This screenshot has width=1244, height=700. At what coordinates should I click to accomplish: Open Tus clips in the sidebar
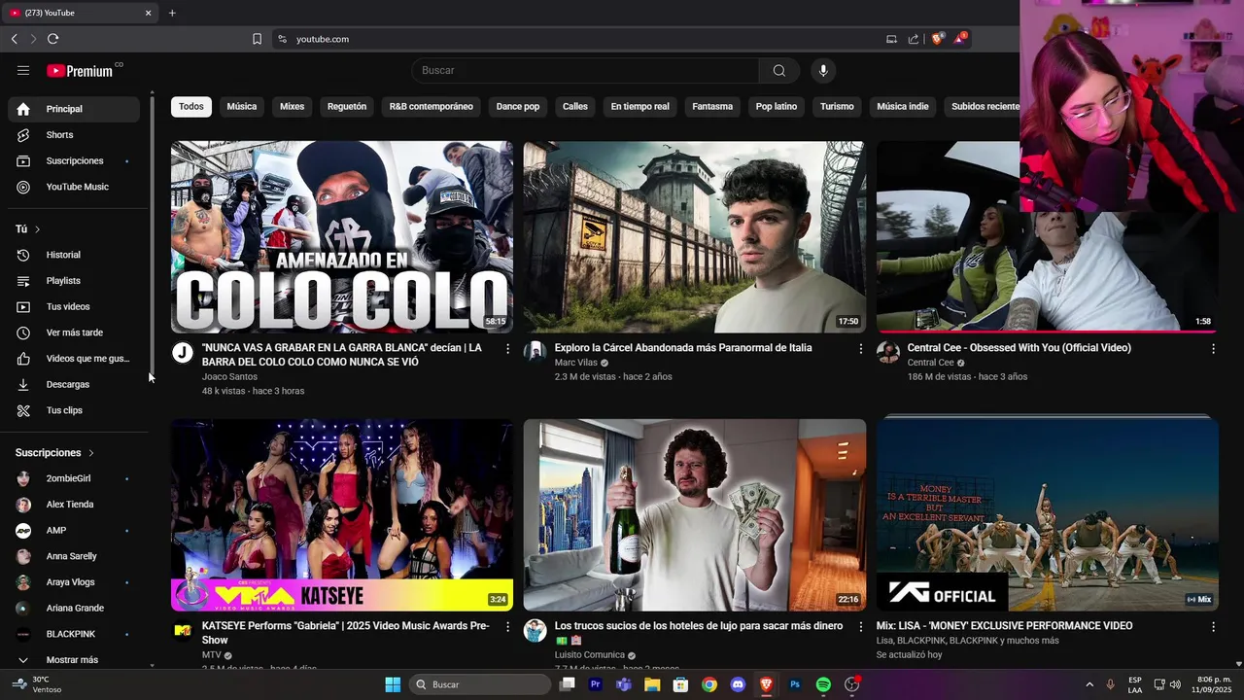74,410
